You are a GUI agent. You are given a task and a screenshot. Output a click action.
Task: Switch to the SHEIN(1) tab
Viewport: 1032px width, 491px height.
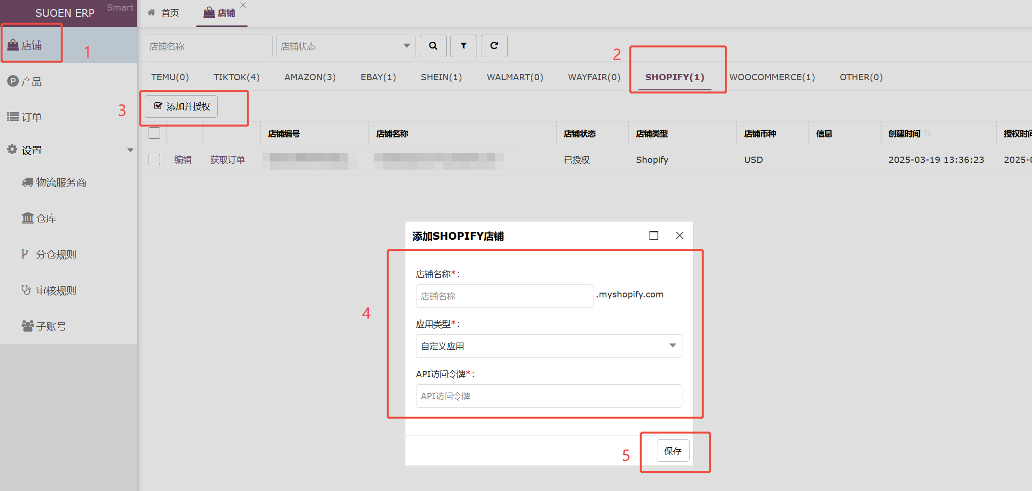(x=441, y=77)
